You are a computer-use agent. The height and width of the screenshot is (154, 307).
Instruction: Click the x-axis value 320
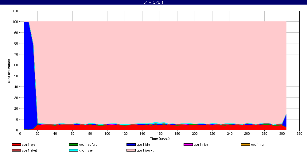point(299,134)
